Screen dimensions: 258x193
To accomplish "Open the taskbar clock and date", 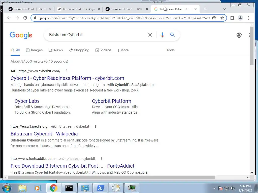I will click(245, 188).
